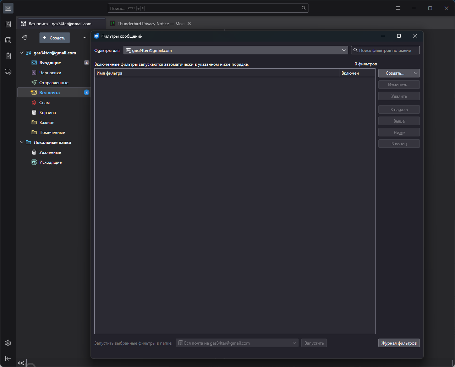
Task: Switch to Вся почта mail tab
Action: point(60,24)
